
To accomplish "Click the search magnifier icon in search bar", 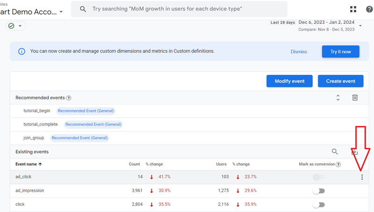I will pyautogui.click(x=83, y=9).
